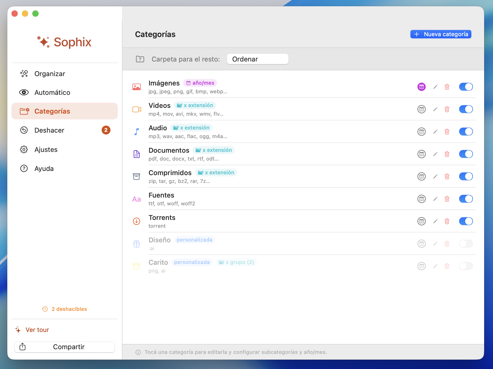493x369 pixels.
Task: Click the Documentos extension list pdf, doc, docx
Action: [183, 159]
